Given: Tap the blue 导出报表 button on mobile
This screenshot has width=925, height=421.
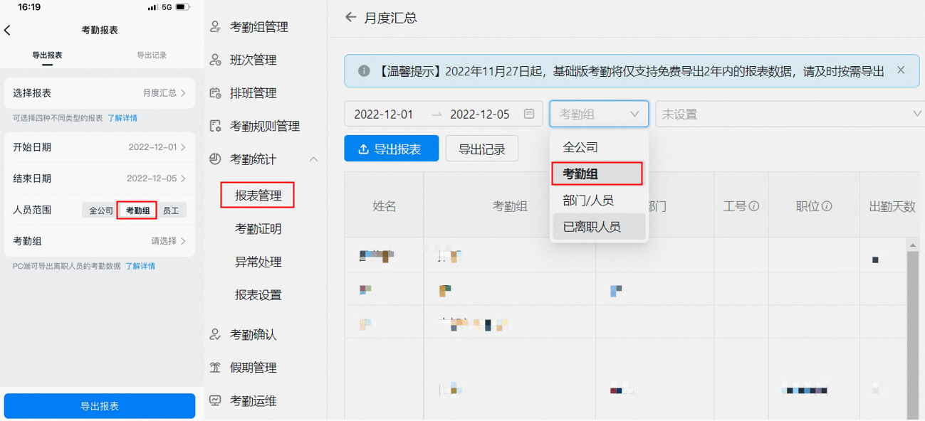Looking at the screenshot, I should [100, 406].
